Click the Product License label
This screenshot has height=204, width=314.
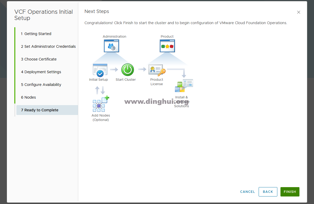(157, 82)
